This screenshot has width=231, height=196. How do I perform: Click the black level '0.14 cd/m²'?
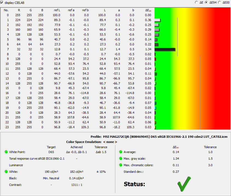coord(76,178)
